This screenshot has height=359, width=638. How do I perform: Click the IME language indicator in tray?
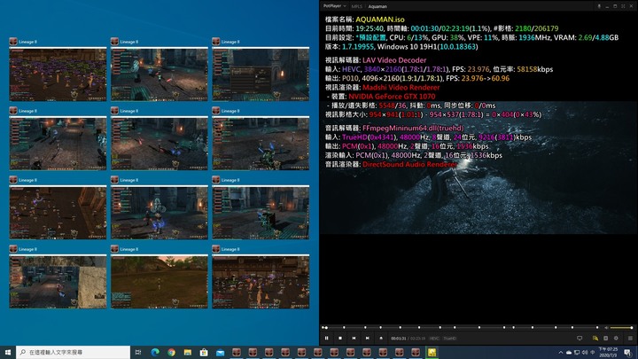click(593, 352)
